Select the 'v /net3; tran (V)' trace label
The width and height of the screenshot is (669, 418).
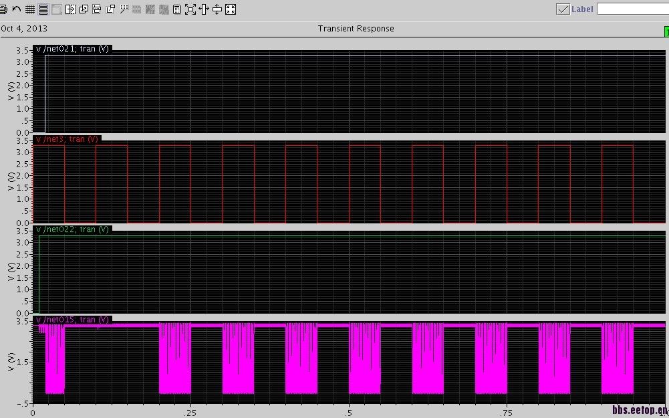[67, 138]
